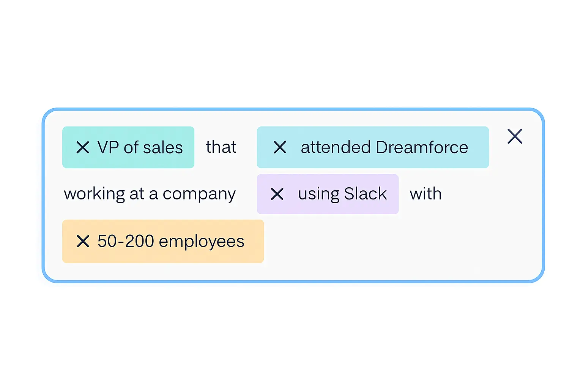Screen dimensions: 583x389
Task: Clear the entire search query box
Action: coord(515,136)
